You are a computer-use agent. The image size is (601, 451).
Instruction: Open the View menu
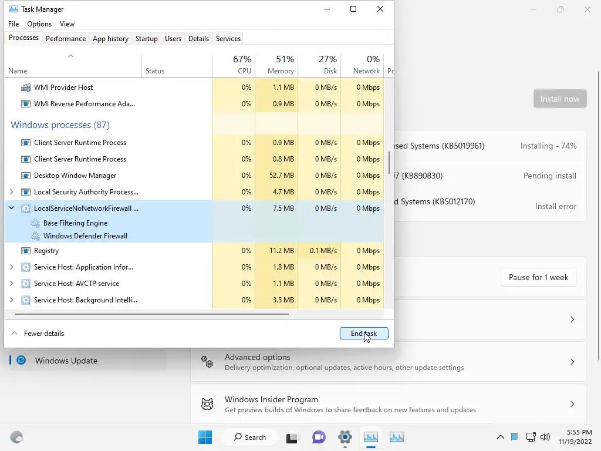[67, 23]
